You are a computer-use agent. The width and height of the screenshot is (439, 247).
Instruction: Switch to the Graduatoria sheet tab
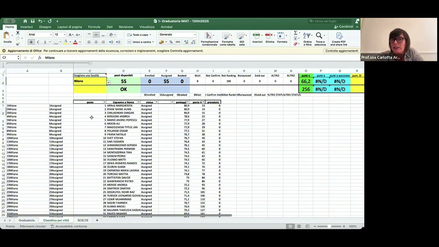[26, 220]
